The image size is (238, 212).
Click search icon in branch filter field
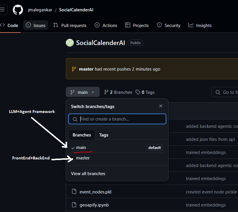coord(75,119)
